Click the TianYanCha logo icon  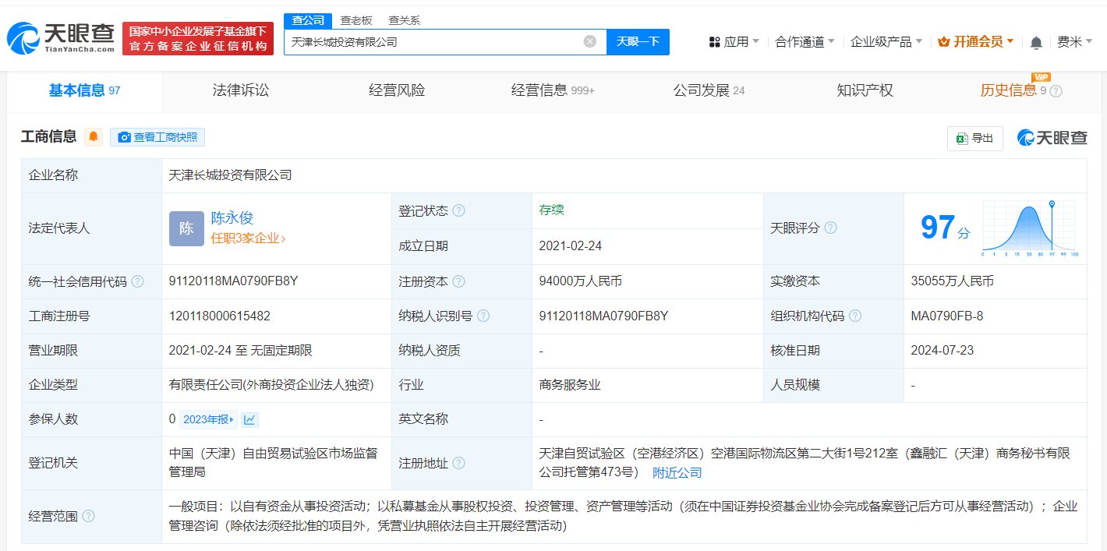point(23,37)
